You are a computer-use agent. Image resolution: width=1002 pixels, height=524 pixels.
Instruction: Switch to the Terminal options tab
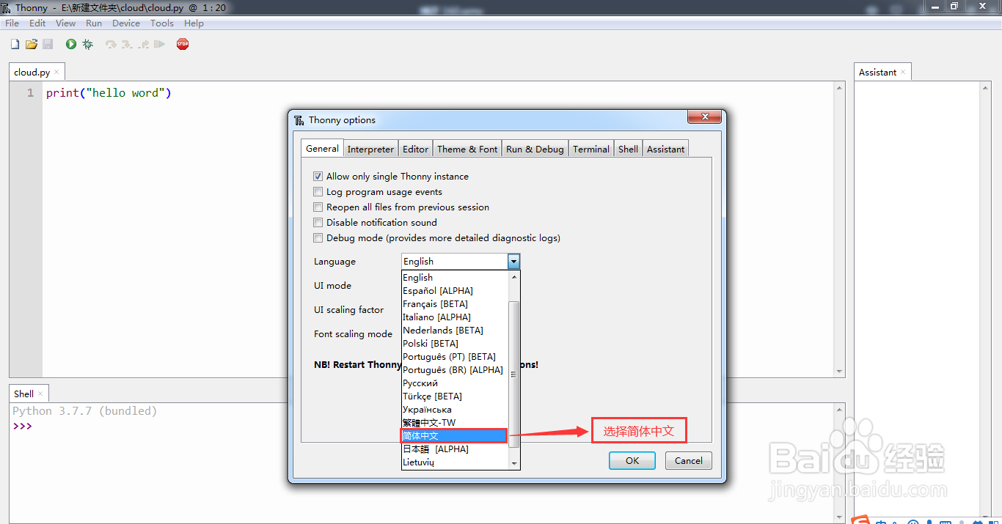point(591,149)
